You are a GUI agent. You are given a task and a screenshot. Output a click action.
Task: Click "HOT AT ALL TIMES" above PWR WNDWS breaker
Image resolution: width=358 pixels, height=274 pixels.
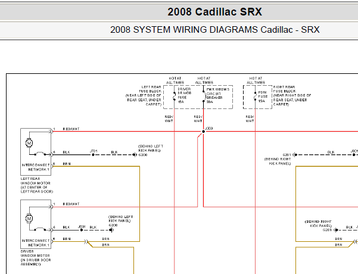[x=204, y=80]
